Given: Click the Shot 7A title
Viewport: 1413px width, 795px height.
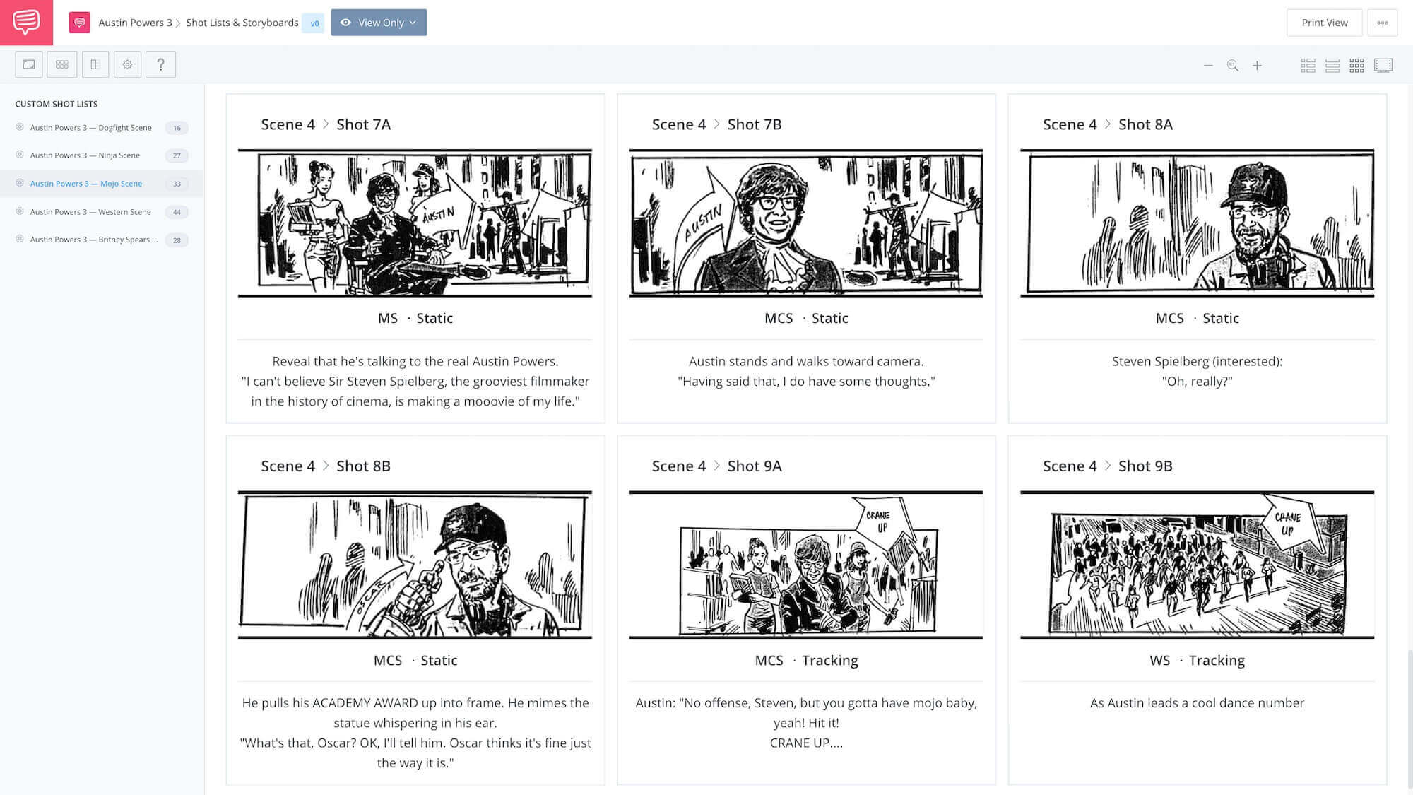Looking at the screenshot, I should click(363, 124).
